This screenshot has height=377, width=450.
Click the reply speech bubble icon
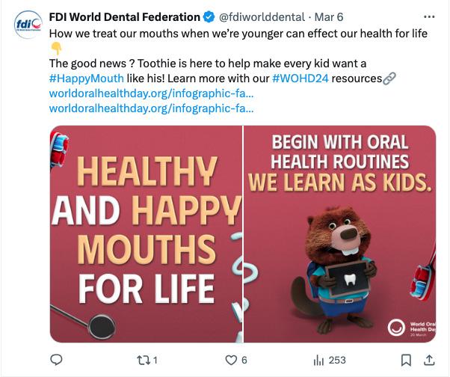[x=55, y=360]
